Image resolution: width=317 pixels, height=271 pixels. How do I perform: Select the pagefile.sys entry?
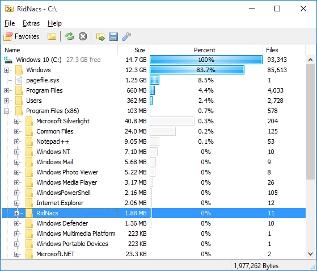pyautogui.click(x=43, y=80)
